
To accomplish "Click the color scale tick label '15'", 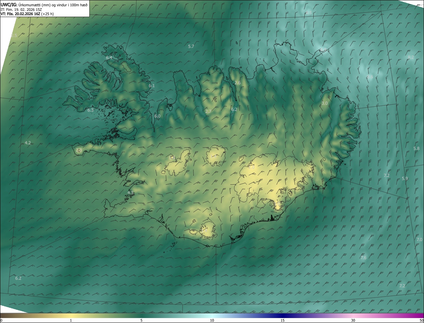I will (283, 321).
